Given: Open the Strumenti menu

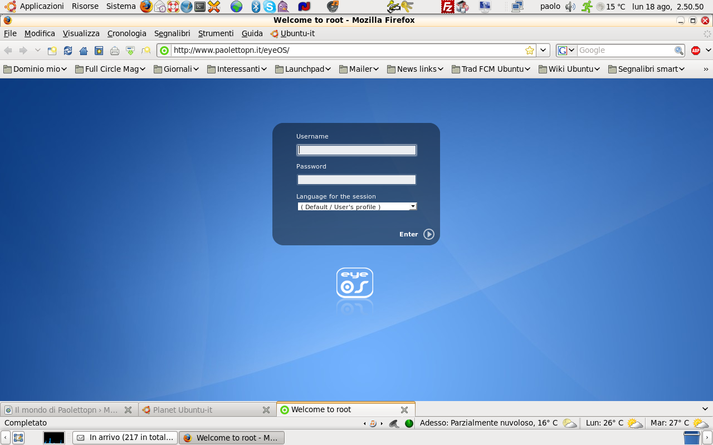Looking at the screenshot, I should coord(216,33).
